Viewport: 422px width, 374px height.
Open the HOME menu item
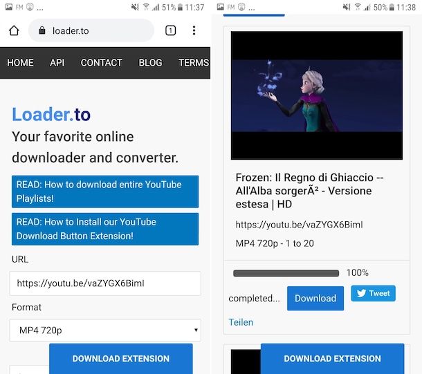click(x=20, y=63)
